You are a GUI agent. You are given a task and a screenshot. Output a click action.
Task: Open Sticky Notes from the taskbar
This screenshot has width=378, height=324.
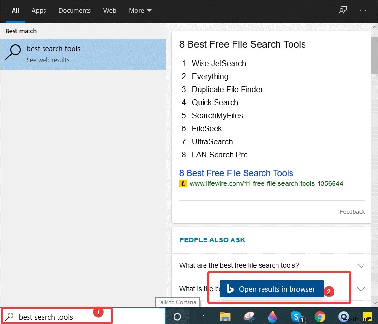point(367,317)
